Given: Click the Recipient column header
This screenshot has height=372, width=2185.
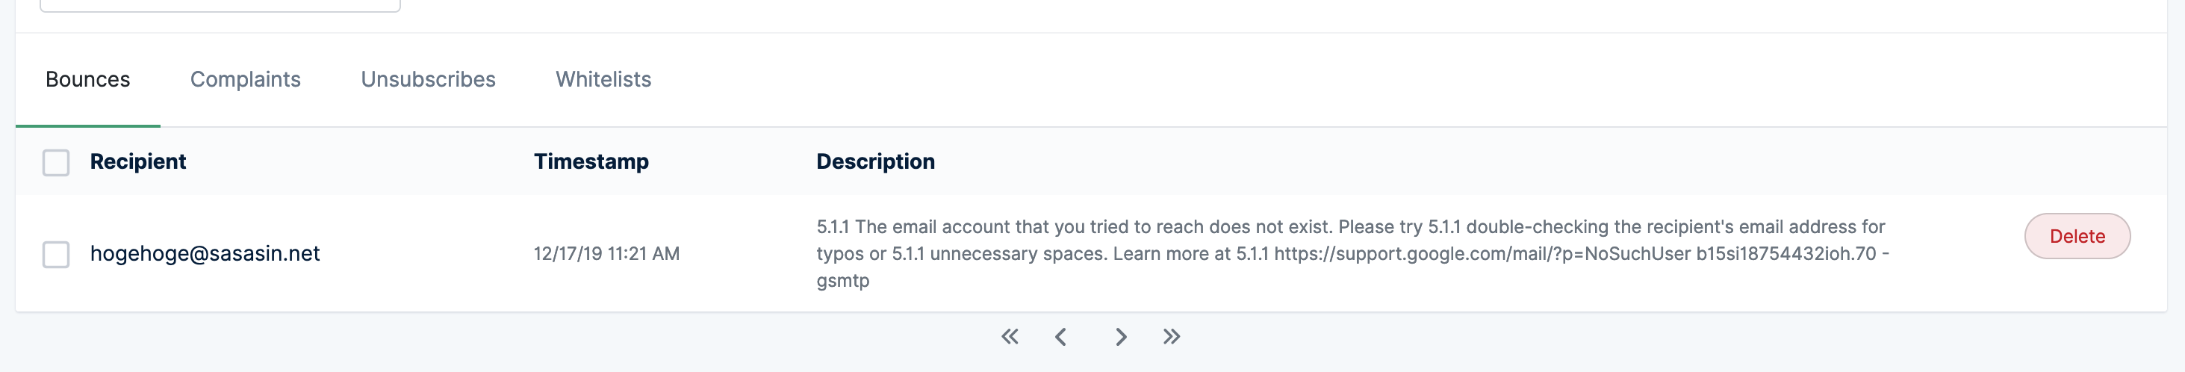Looking at the screenshot, I should pos(137,161).
